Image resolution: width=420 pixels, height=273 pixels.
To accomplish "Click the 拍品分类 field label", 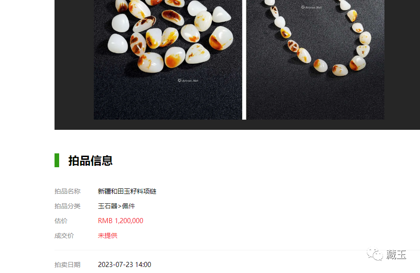I will click(67, 206).
